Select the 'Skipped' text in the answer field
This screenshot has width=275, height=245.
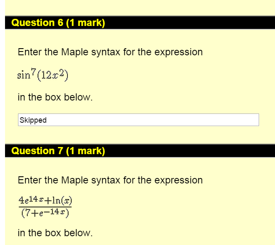point(33,120)
